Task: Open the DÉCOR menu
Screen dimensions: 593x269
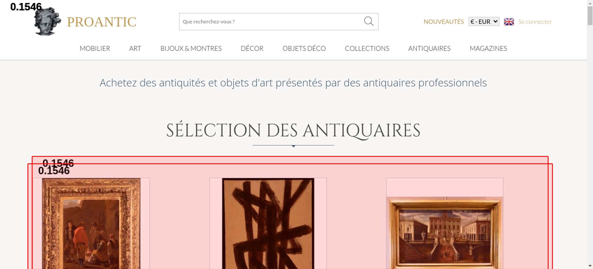Action: tap(252, 48)
